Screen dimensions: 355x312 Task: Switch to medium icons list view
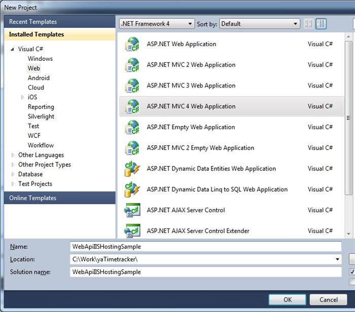pyautogui.click(x=321, y=23)
